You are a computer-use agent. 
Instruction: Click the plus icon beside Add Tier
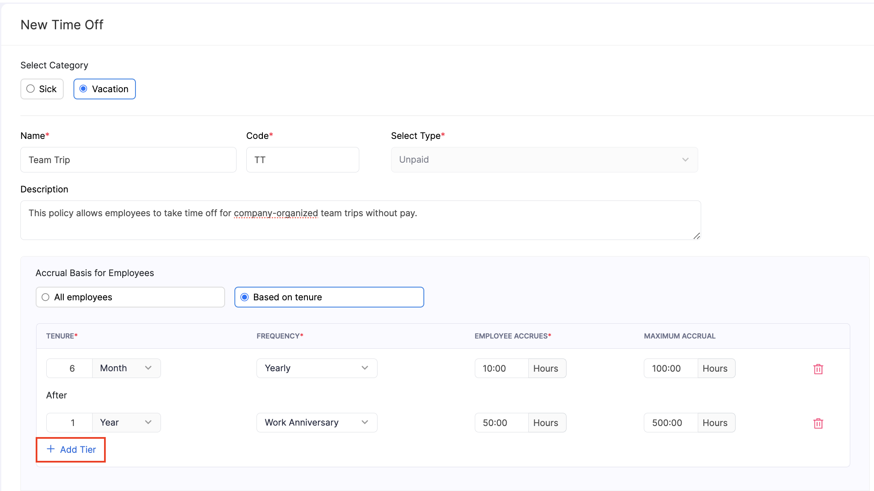51,449
